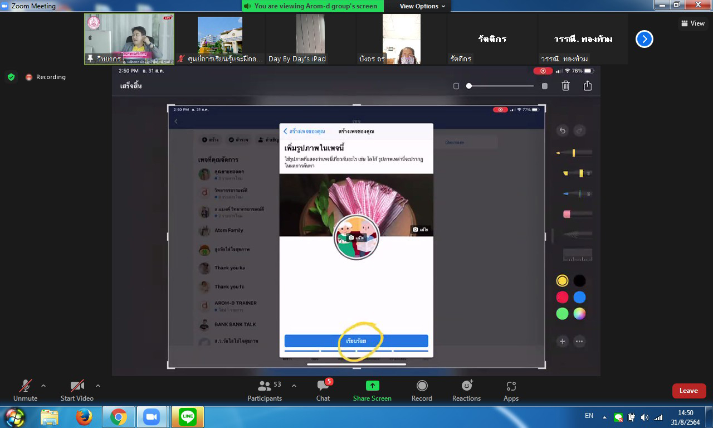Unmute the microphone
713x428 pixels.
pos(26,386)
